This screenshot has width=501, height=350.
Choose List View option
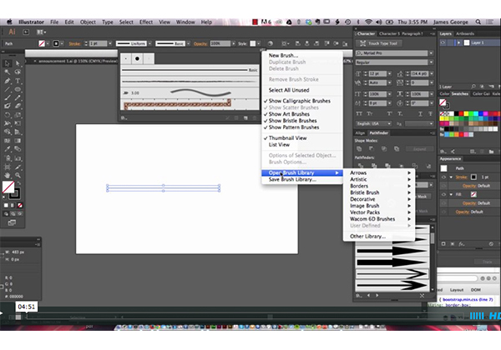(279, 145)
